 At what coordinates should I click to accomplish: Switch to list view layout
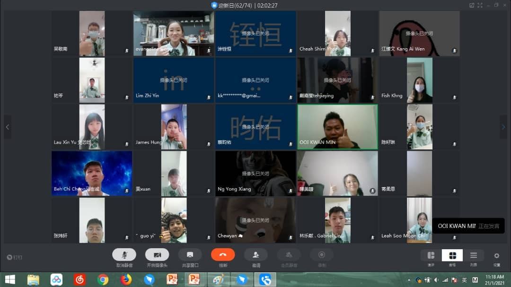point(473,255)
